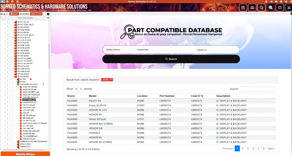Click the table Search filter input
Image resolution: width=292 pixels, height=156 pixels.
(257, 89)
